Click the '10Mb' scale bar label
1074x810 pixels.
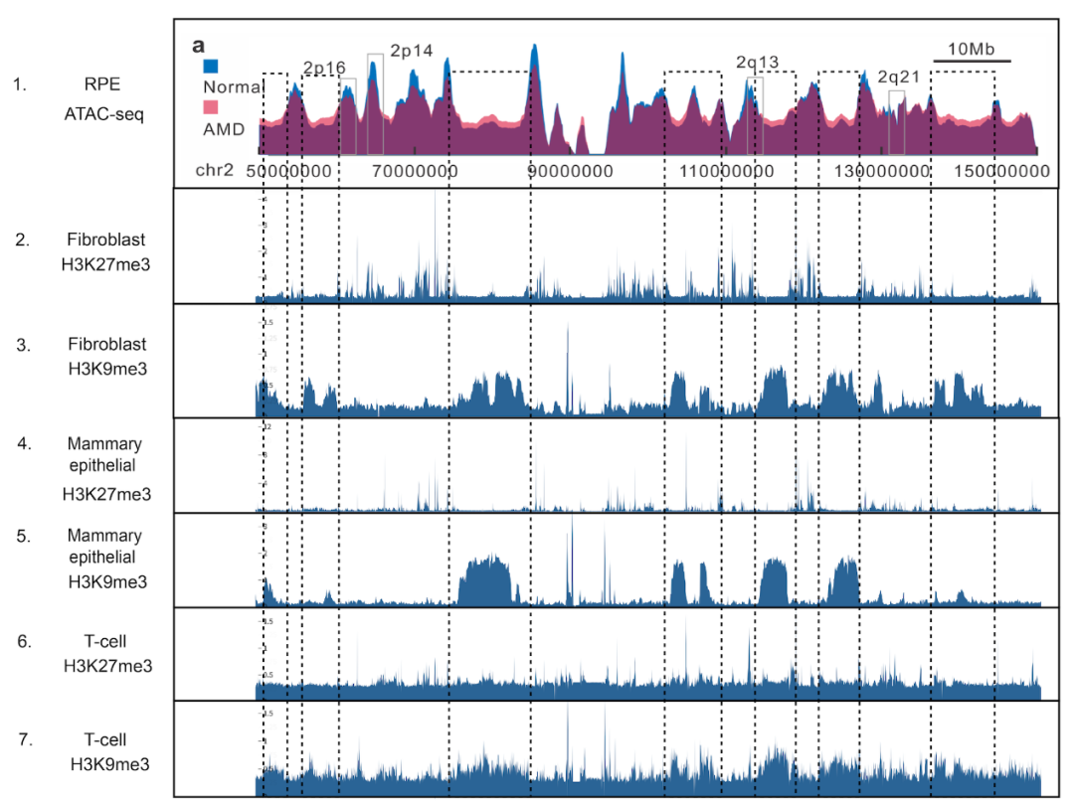972,49
